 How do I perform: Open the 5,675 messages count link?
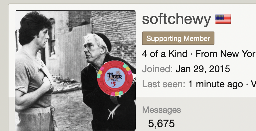tap(161, 124)
